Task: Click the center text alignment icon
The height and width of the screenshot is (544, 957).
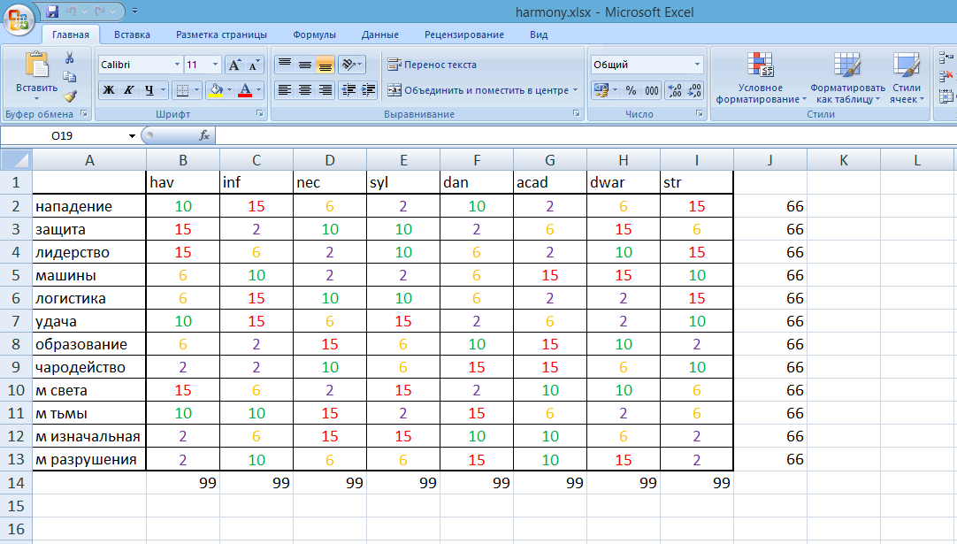Action: [305, 90]
